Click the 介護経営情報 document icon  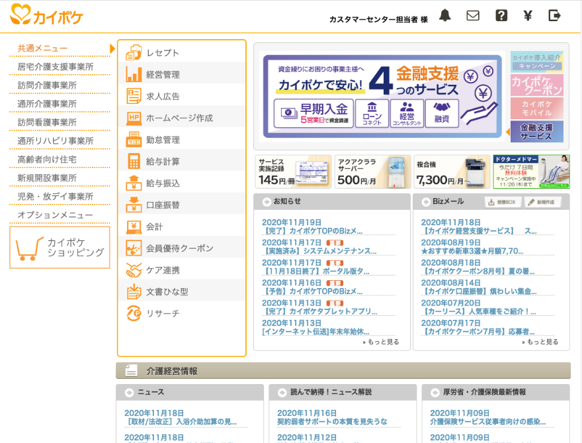pyautogui.click(x=131, y=370)
